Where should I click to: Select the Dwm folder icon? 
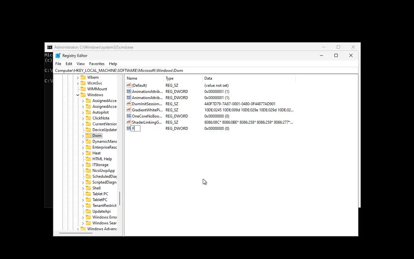pos(88,136)
